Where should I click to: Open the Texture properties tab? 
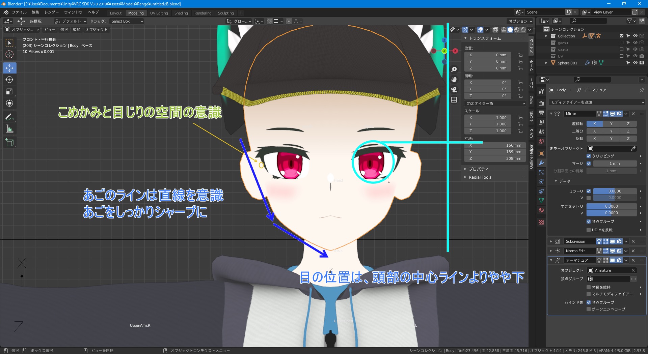coord(541,222)
